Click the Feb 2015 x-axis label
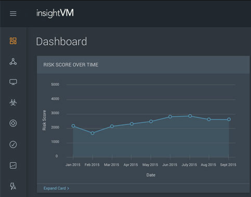251x197 pixels. pyautogui.click(x=92, y=165)
